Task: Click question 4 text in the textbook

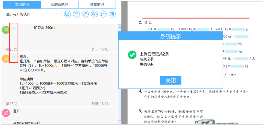Action: click(196, 94)
